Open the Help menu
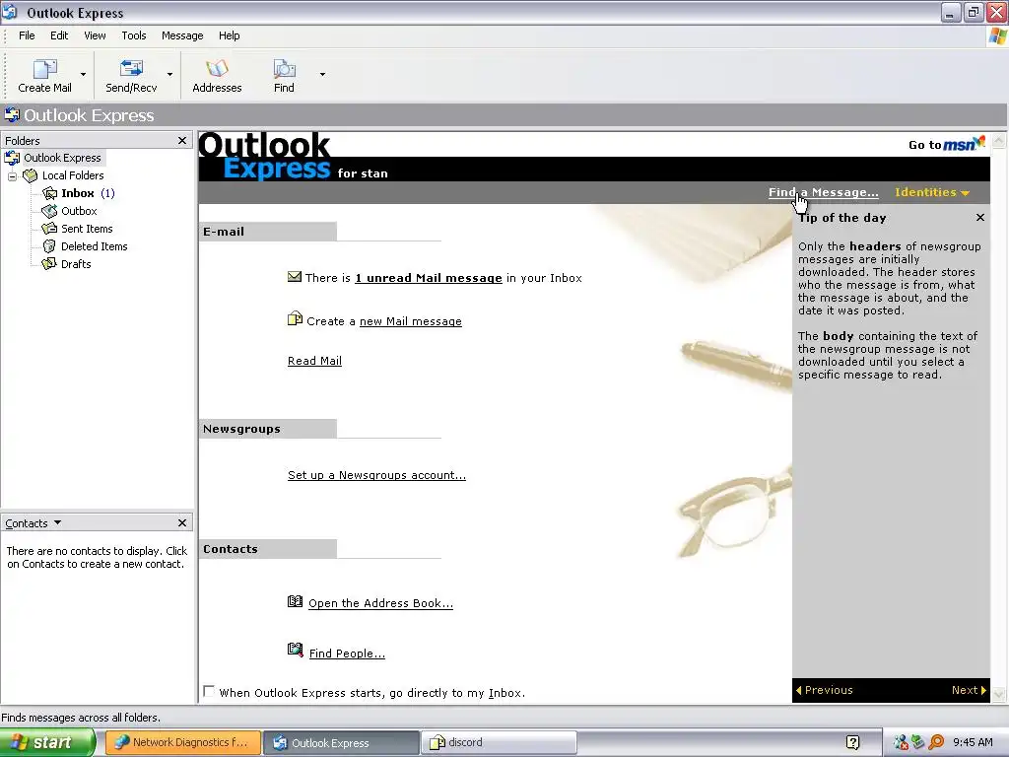The width and height of the screenshot is (1009, 757). [229, 35]
